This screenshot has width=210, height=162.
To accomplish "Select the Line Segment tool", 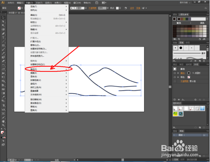I will click(x=3, y=42).
